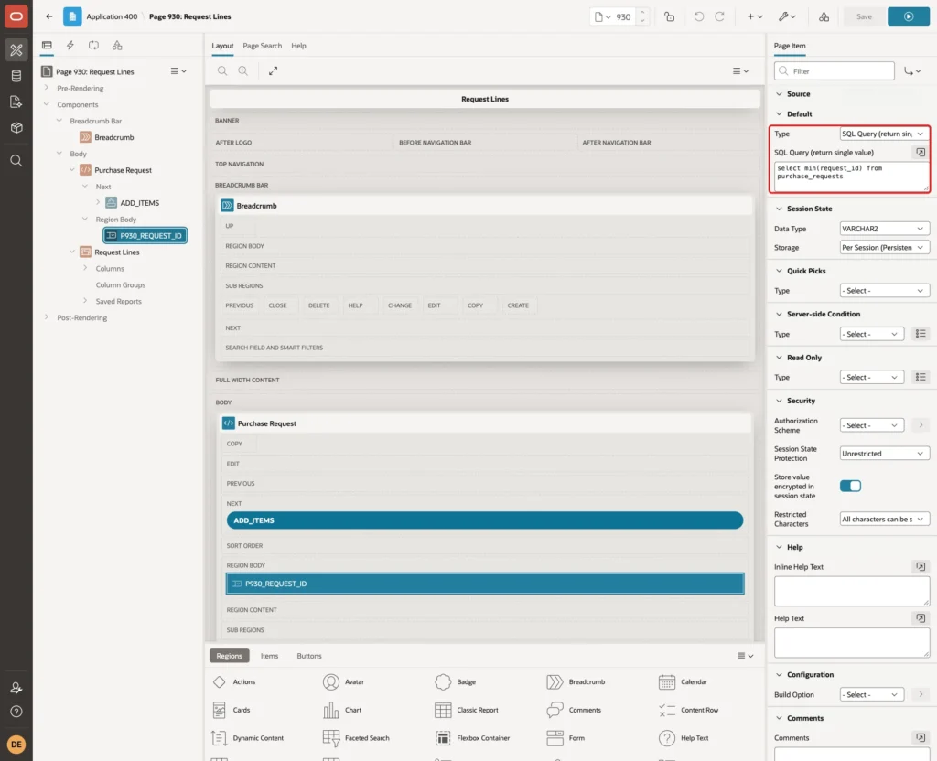Switch to Processing tab in tree pane
This screenshot has height=761, width=937.
(94, 46)
